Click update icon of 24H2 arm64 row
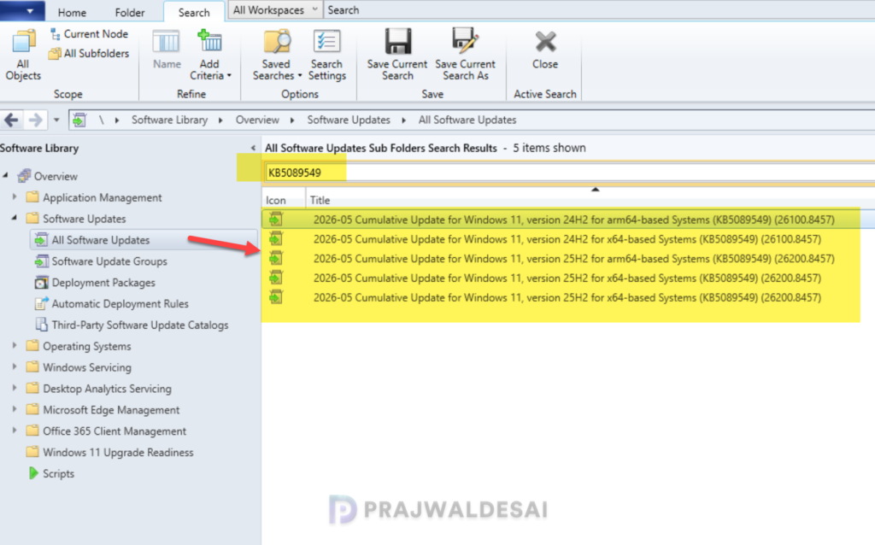Screen dimensions: 875x545 (276, 220)
